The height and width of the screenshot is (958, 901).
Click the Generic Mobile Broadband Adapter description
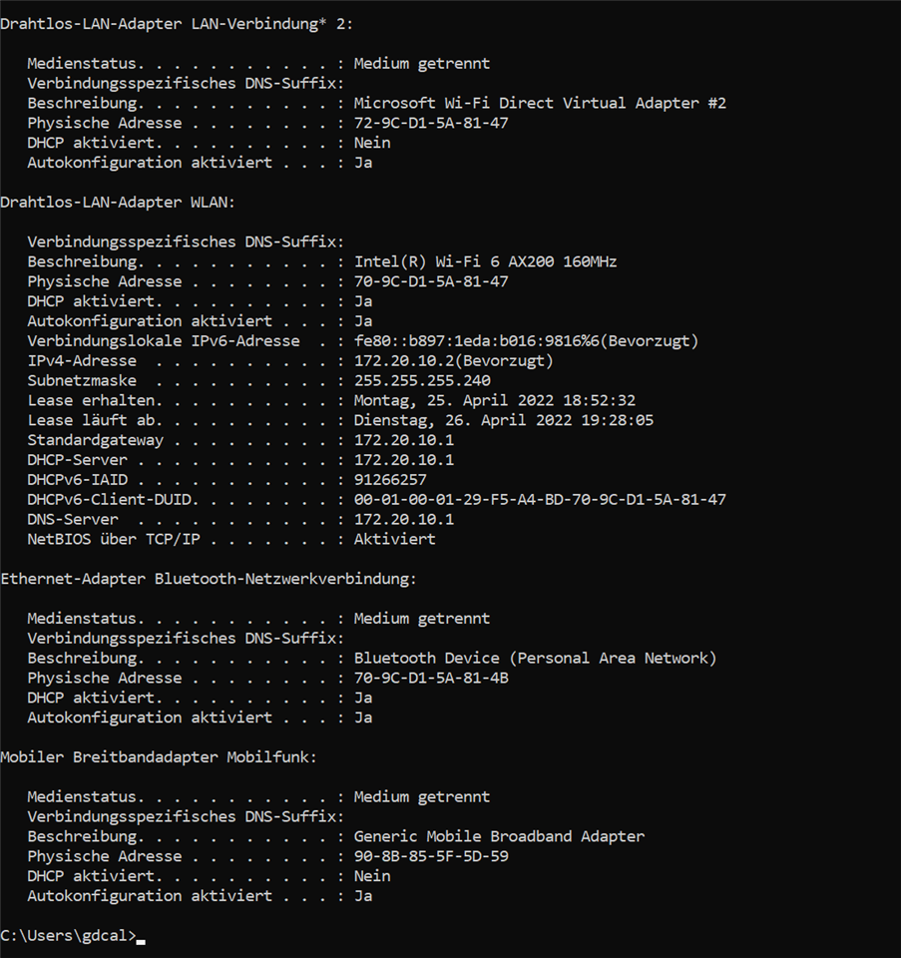pyautogui.click(x=499, y=836)
